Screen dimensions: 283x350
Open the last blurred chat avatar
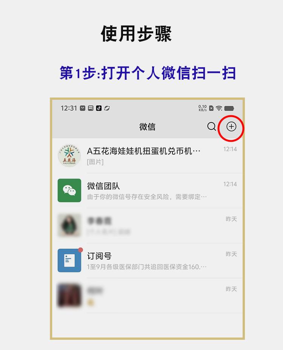pyautogui.click(x=69, y=296)
